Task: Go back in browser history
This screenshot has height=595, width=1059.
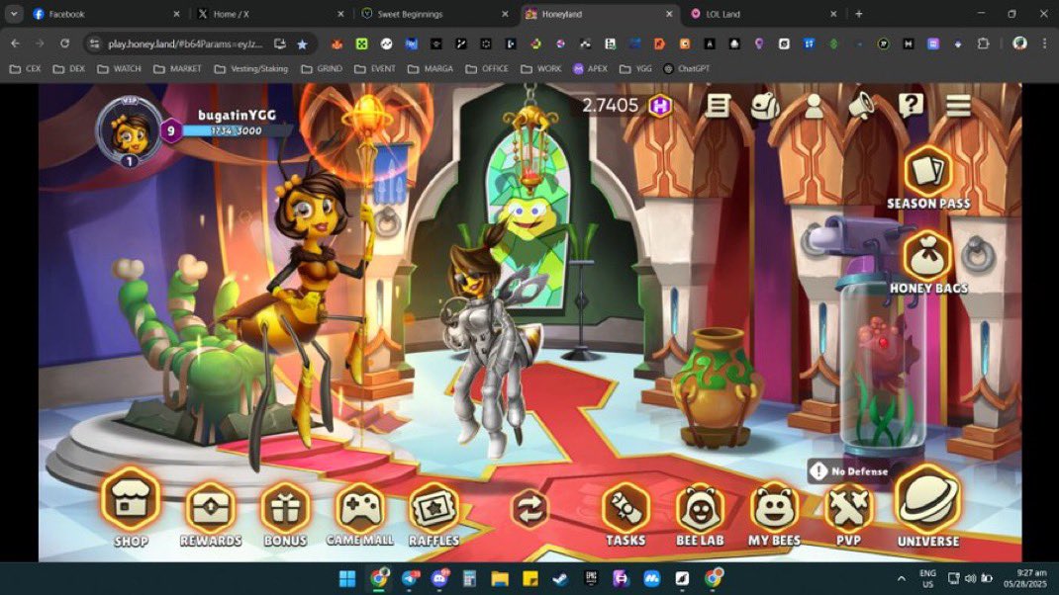Action: point(15,43)
